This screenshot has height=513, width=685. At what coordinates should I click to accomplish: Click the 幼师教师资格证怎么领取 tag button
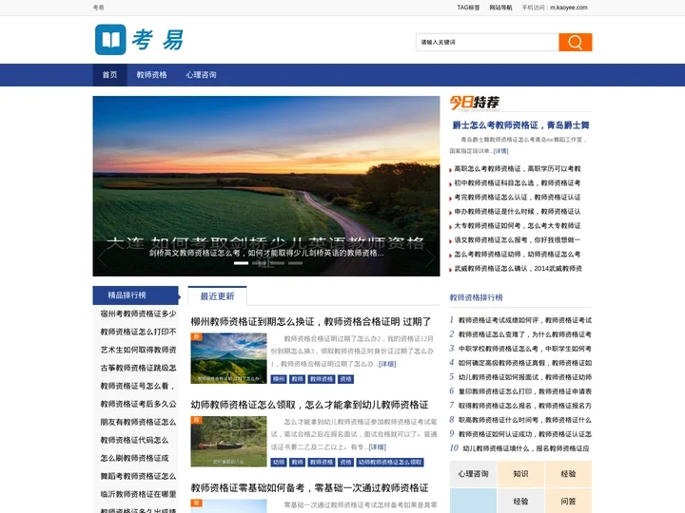coord(390,463)
